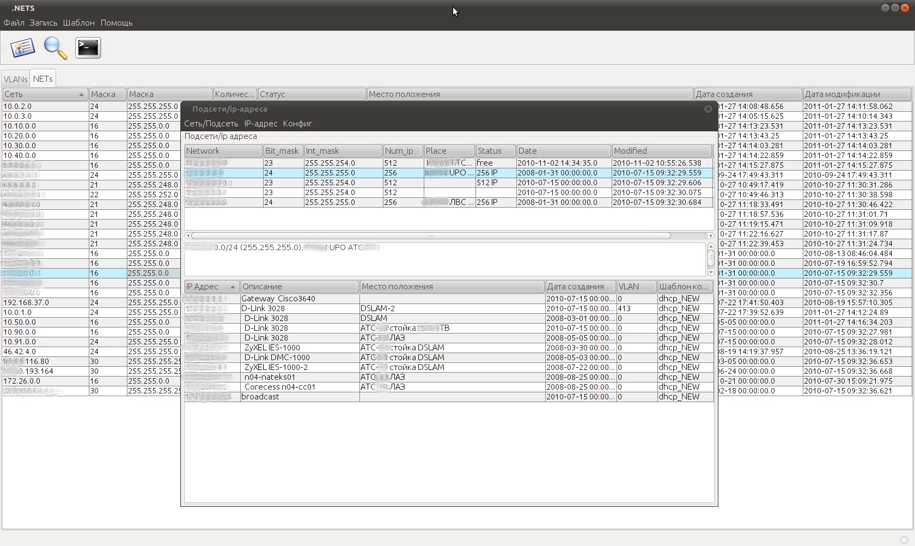Click left arrow of horizontal scrollbar

pyautogui.click(x=188, y=236)
